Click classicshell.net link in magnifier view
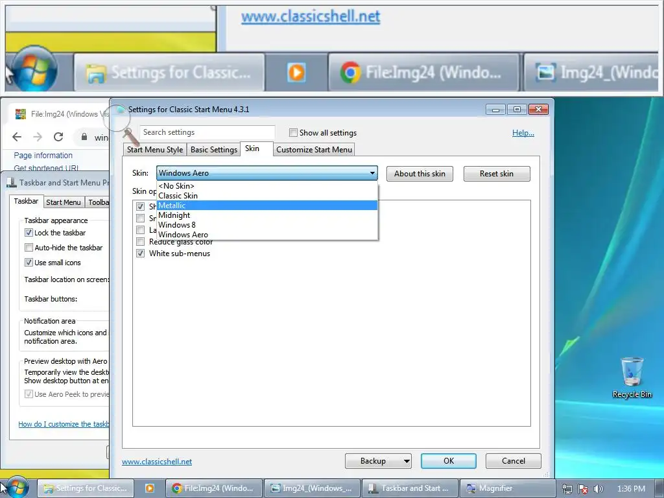This screenshot has width=664, height=498. coord(311,16)
